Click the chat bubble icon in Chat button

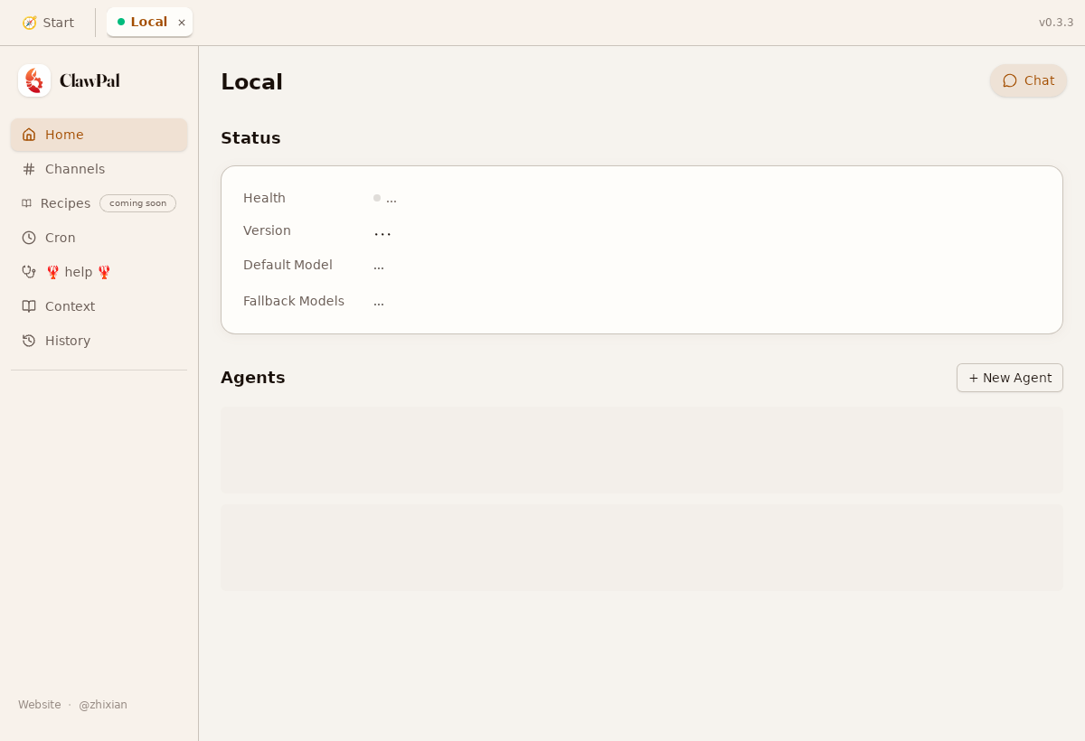[x=1010, y=80]
